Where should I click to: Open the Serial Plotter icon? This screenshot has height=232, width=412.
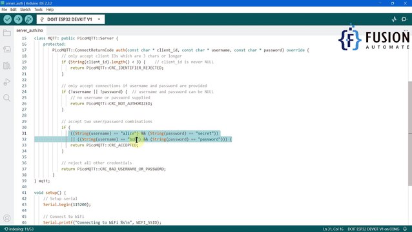pos(394,19)
